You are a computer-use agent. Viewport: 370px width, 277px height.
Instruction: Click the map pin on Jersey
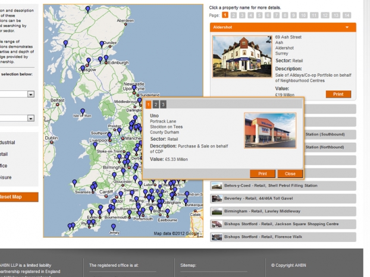point(114,227)
